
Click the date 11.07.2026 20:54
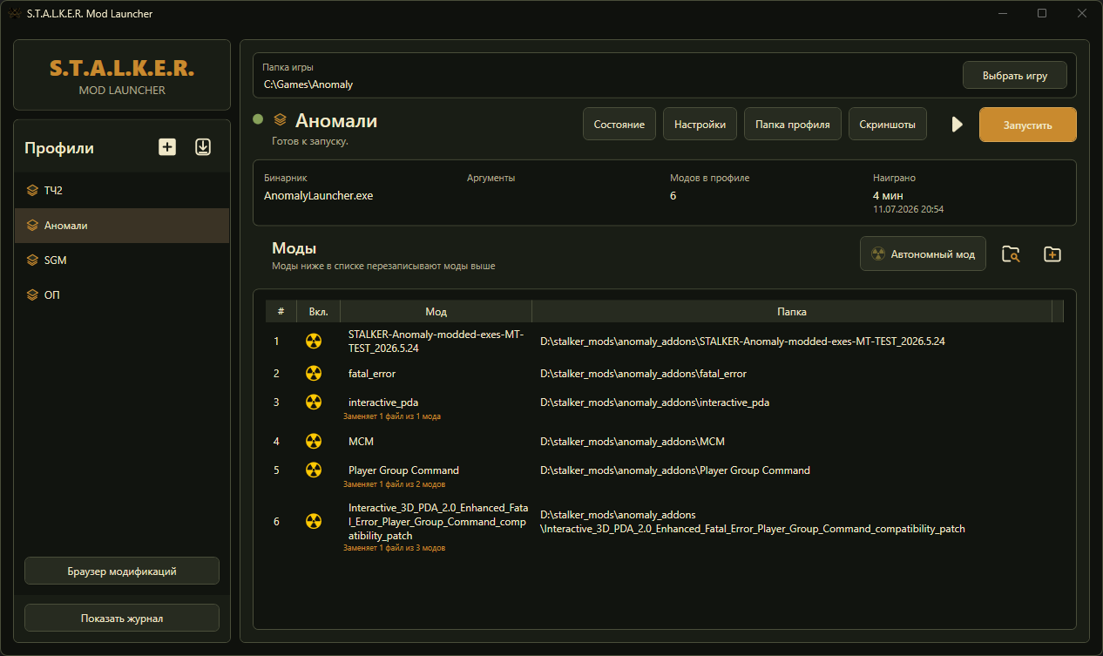(908, 210)
